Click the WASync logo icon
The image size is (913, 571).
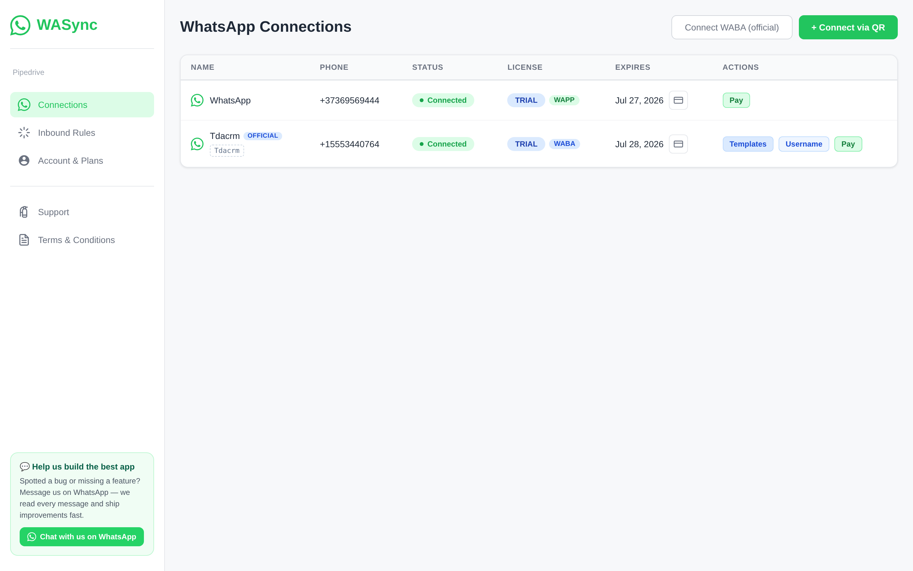[20, 25]
